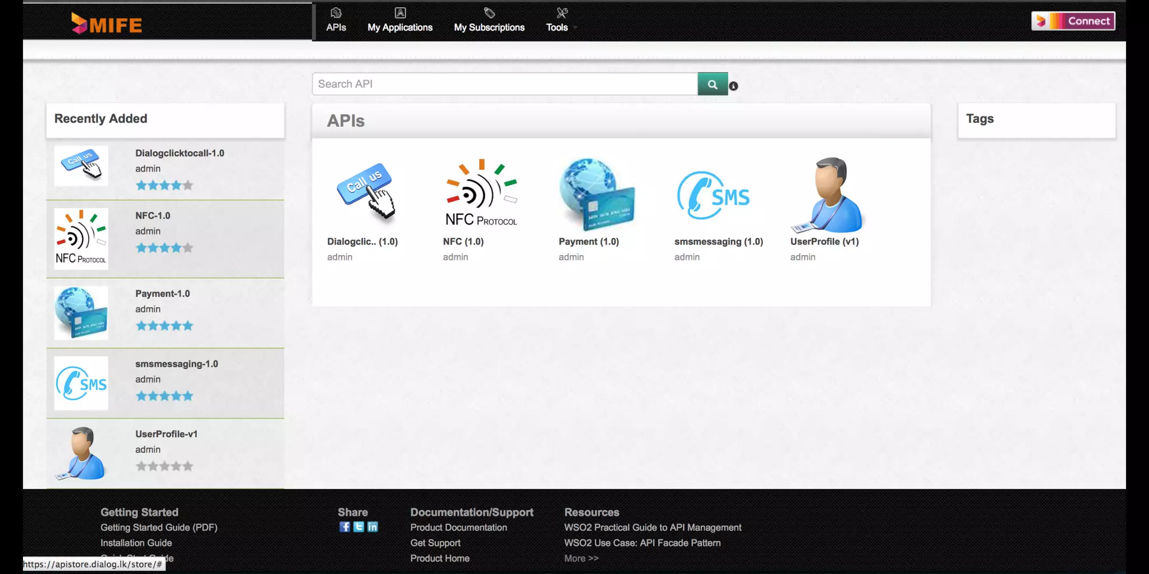Open Dialogclicktocall thumbnail in Recently Added
Viewport: 1149px width, 574px height.
(x=81, y=165)
